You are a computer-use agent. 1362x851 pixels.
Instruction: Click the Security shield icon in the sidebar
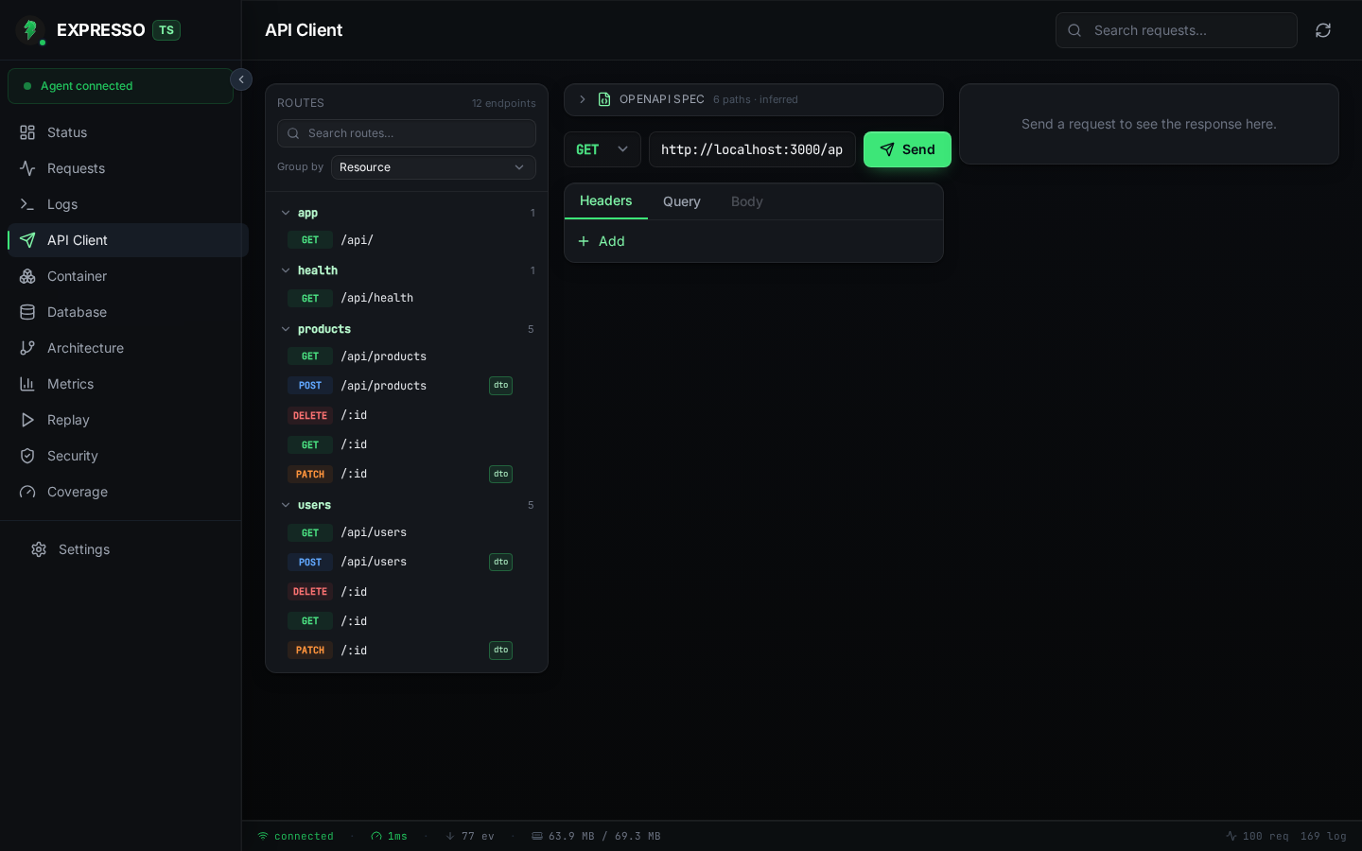(x=27, y=456)
